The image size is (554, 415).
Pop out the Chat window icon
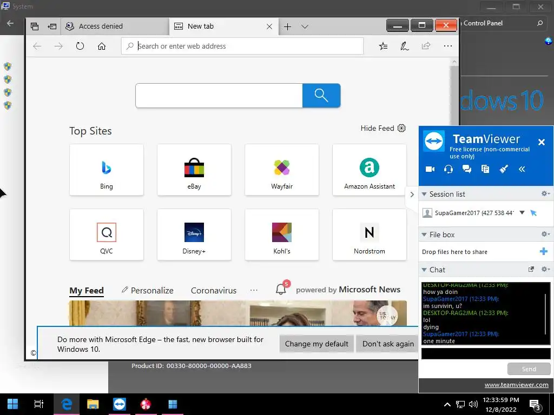(x=531, y=269)
